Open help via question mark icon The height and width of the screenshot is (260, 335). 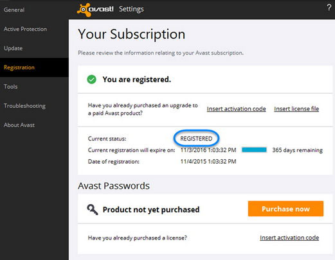tap(329, 8)
